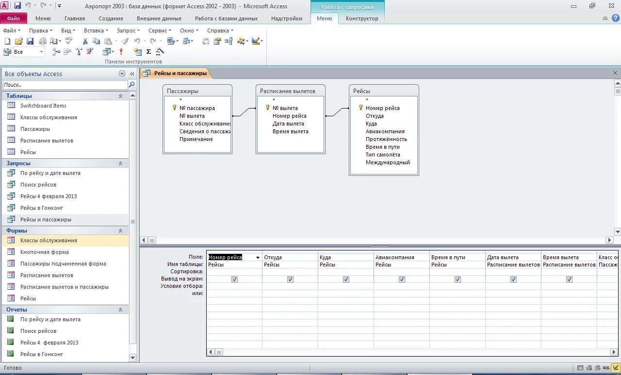Uncheck Show box for Дата вылета column

pos(513,279)
